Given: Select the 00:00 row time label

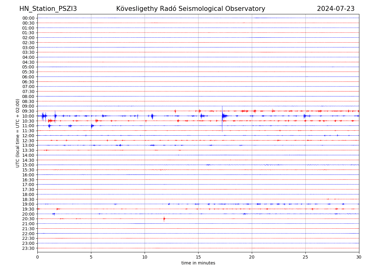Looking at the screenshot, I should pos(28,18).
